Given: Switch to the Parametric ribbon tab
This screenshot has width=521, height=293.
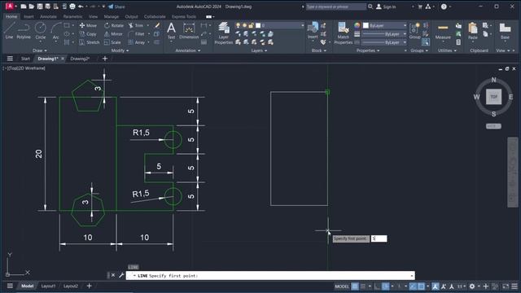Looking at the screenshot, I should 72,16.
